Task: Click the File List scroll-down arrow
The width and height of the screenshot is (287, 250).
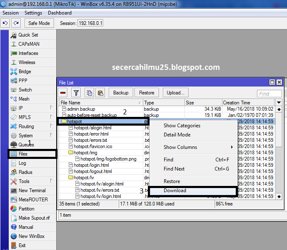Action: (x=279, y=197)
